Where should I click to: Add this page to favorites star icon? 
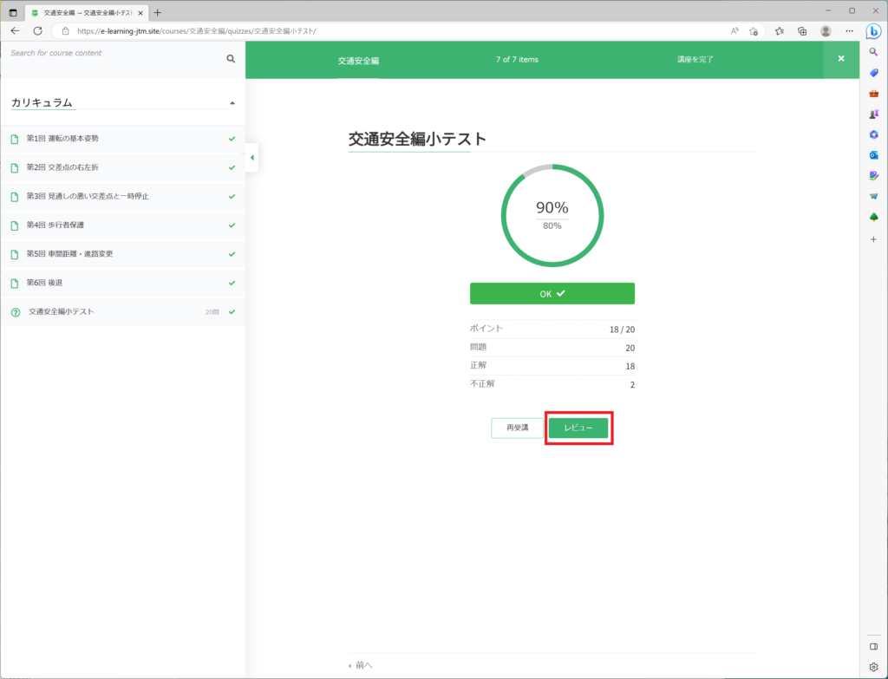pyautogui.click(x=754, y=30)
